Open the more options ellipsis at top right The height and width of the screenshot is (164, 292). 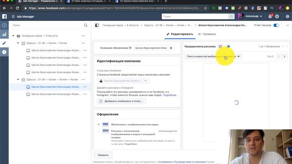click(x=287, y=26)
